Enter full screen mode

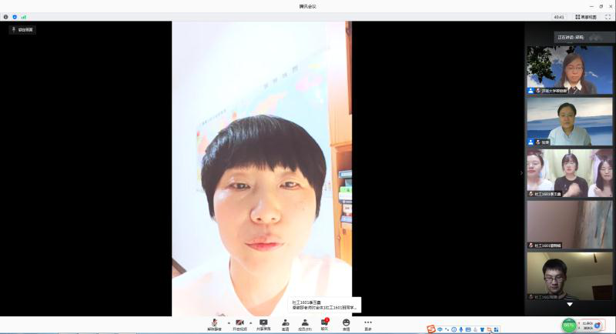(608, 16)
